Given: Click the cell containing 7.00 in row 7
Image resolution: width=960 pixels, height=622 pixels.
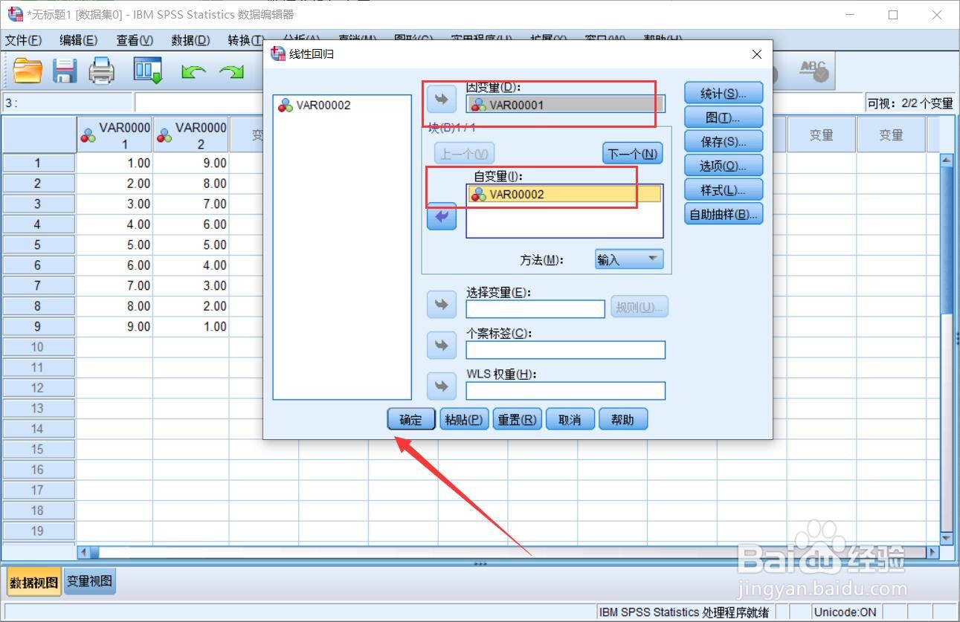Looking at the screenshot, I should pos(115,285).
